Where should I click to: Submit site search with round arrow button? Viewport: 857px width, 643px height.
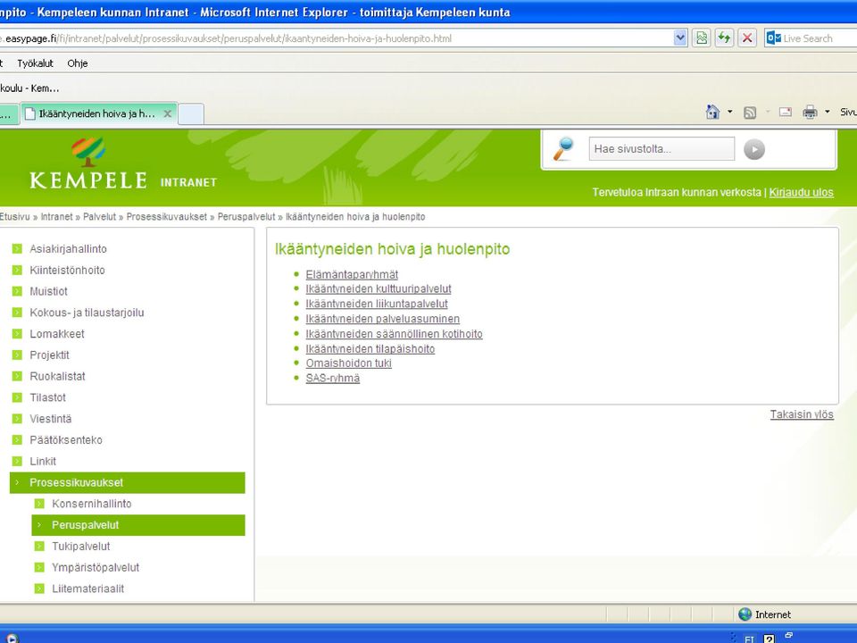[754, 149]
